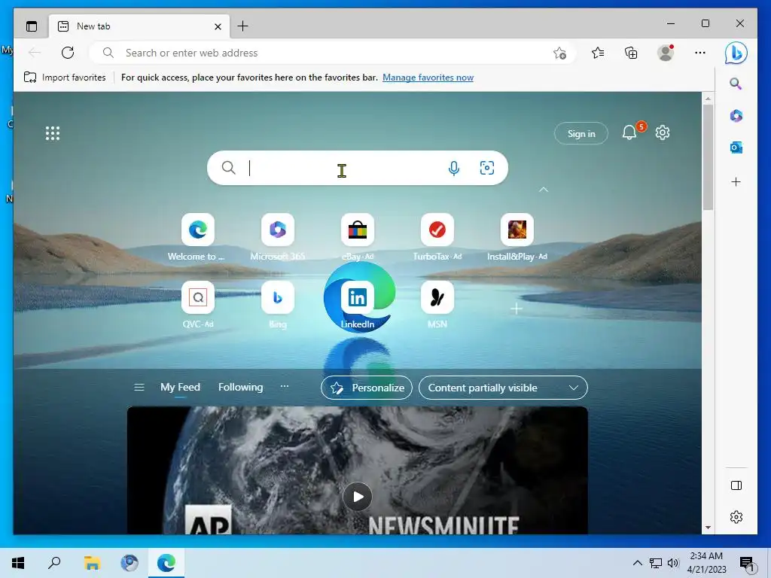
Task: Open File Explorer from taskbar
Action: 92,563
